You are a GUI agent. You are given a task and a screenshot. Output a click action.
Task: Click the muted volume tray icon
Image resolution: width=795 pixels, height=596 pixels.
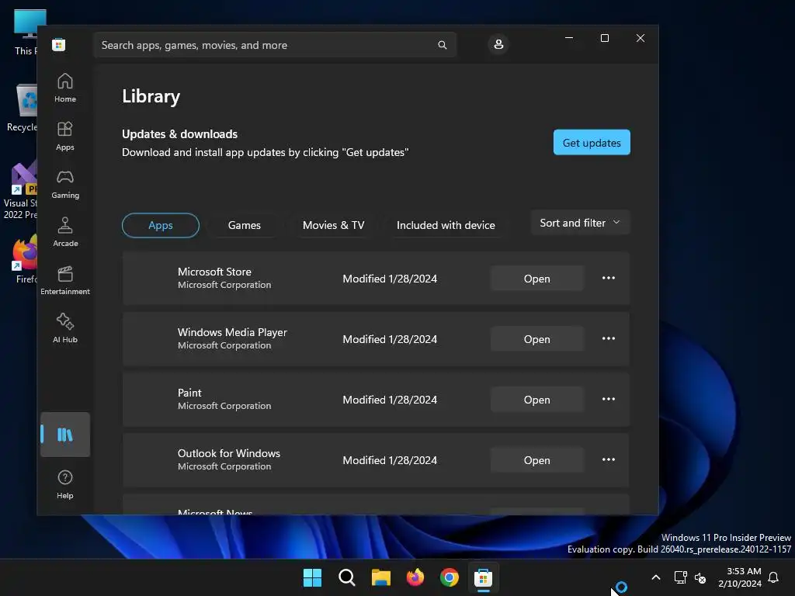700,577
